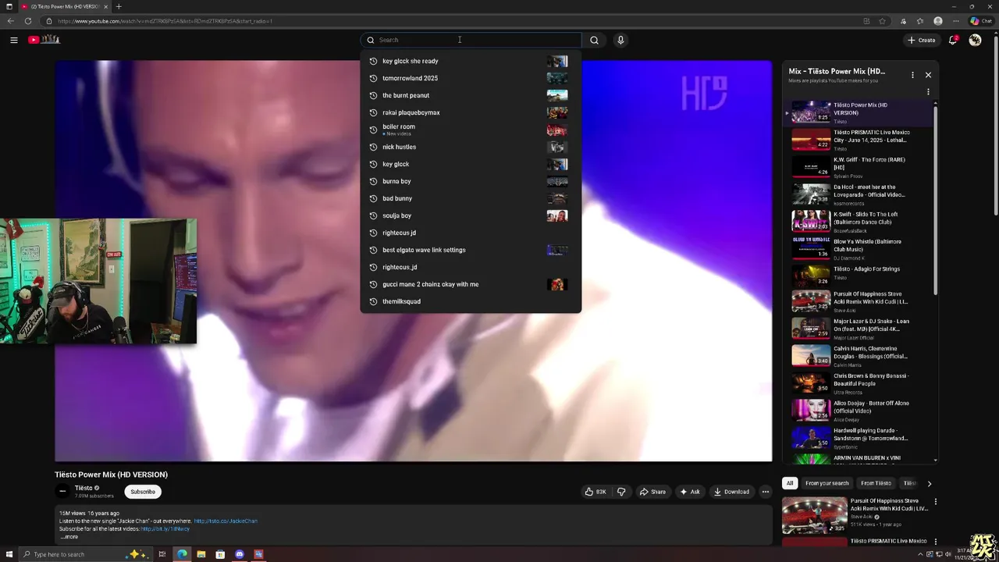Pick 'rakai plaqueboymax' suggestion

pyautogui.click(x=471, y=112)
